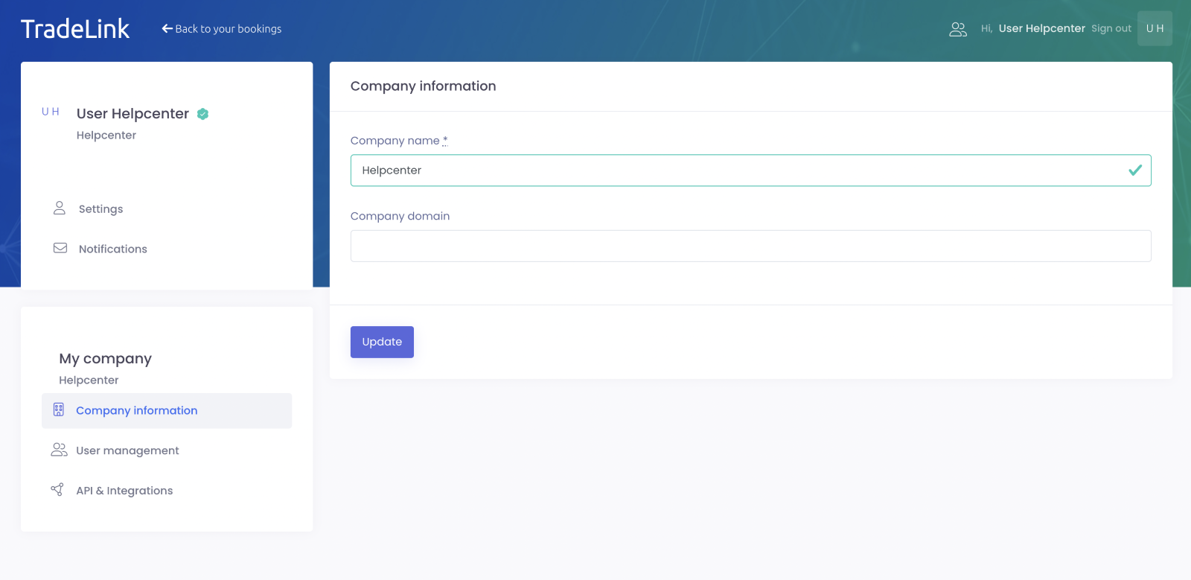Image resolution: width=1191 pixels, height=580 pixels.
Task: Click the envelope icon next to Notifications
Action: click(60, 248)
